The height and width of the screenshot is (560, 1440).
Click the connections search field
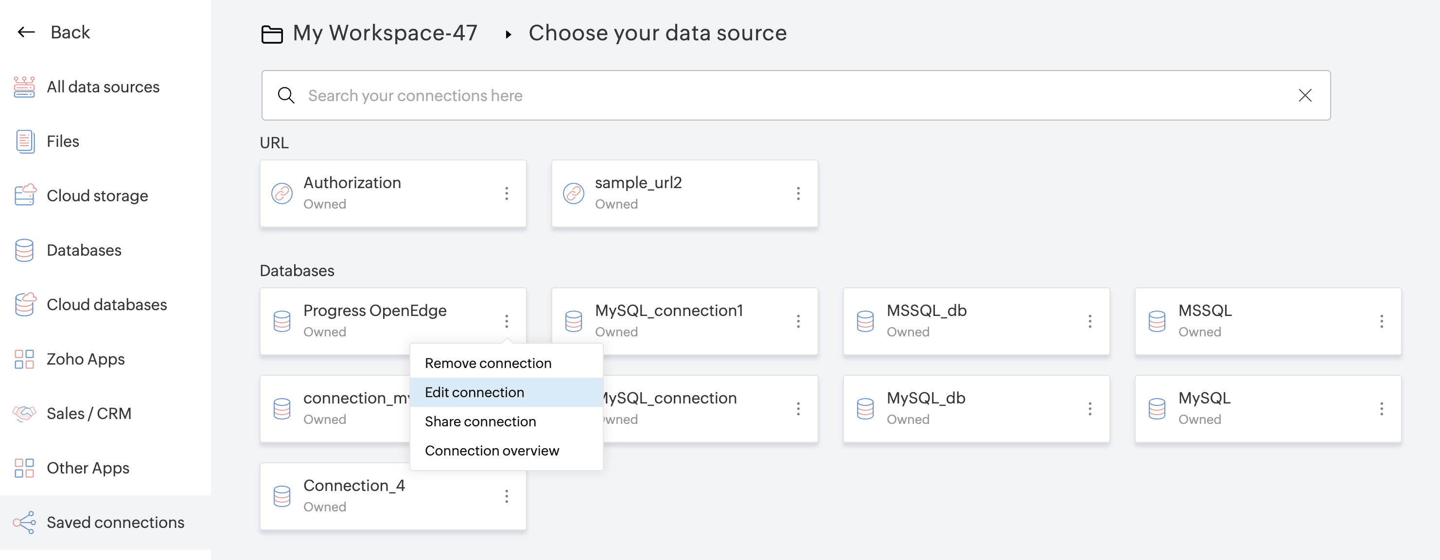pyautogui.click(x=783, y=96)
